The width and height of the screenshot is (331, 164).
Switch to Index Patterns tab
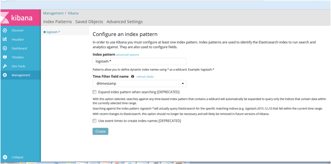click(x=58, y=22)
